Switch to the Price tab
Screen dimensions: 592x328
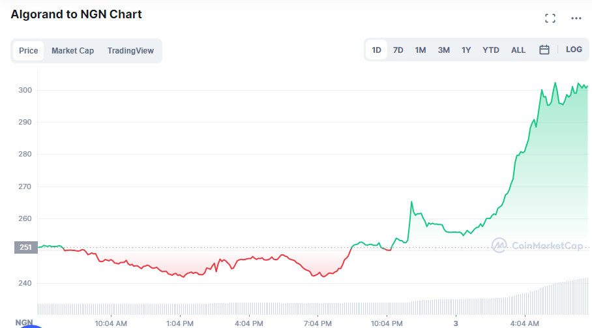pos(28,51)
